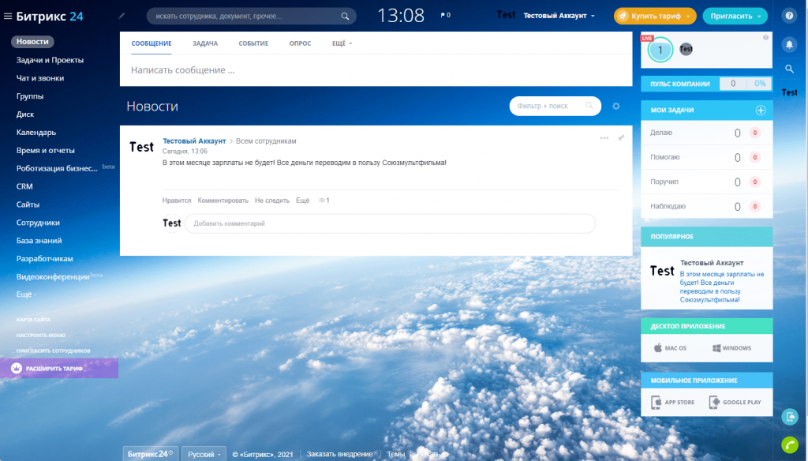Click the magnifier in the Фильтр + поиск field
The width and height of the screenshot is (808, 461).
(589, 106)
